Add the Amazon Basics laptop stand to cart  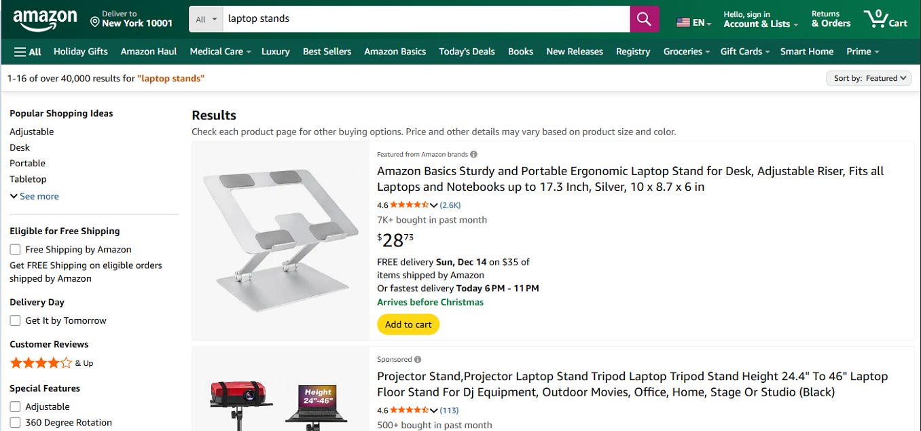[x=408, y=324]
